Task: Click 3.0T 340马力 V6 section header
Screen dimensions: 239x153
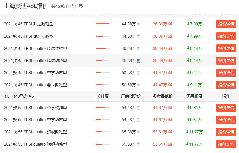Action: (x=19, y=96)
